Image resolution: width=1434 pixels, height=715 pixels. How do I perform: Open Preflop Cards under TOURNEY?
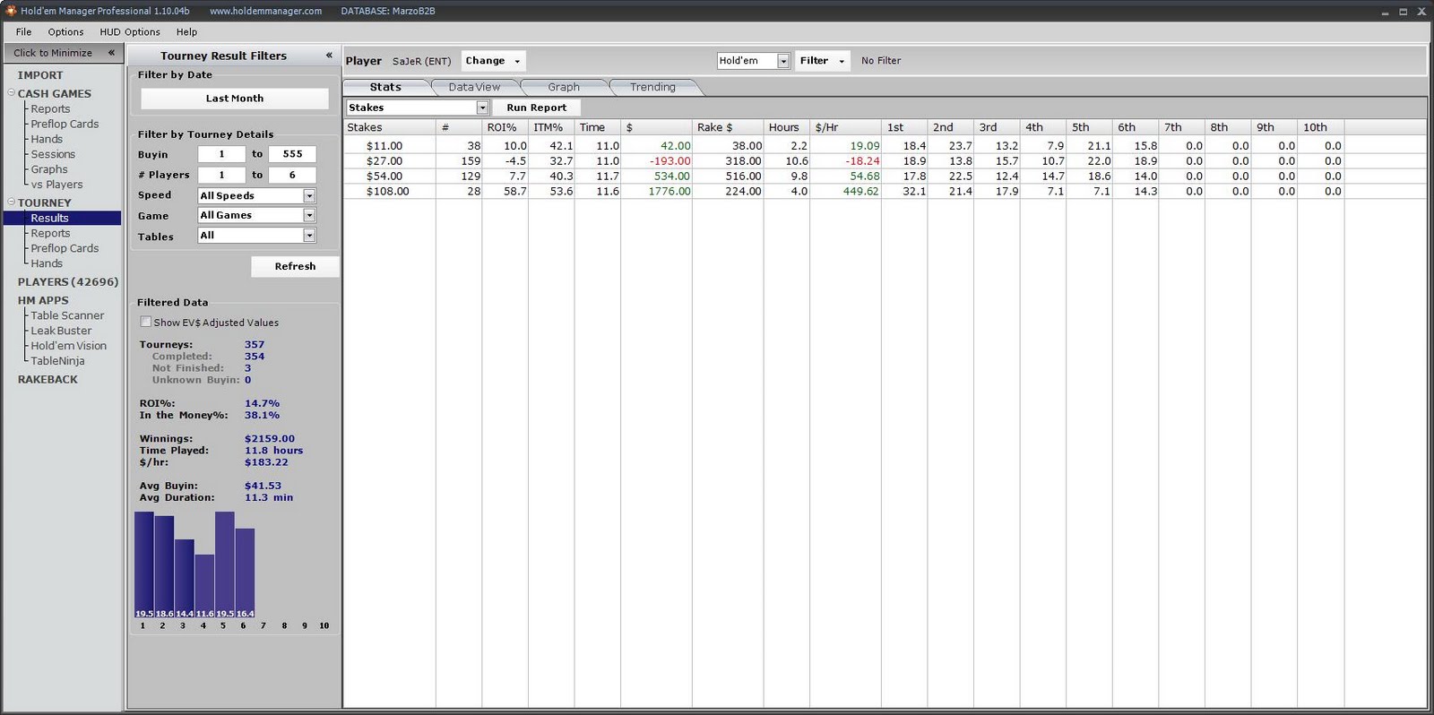(65, 248)
